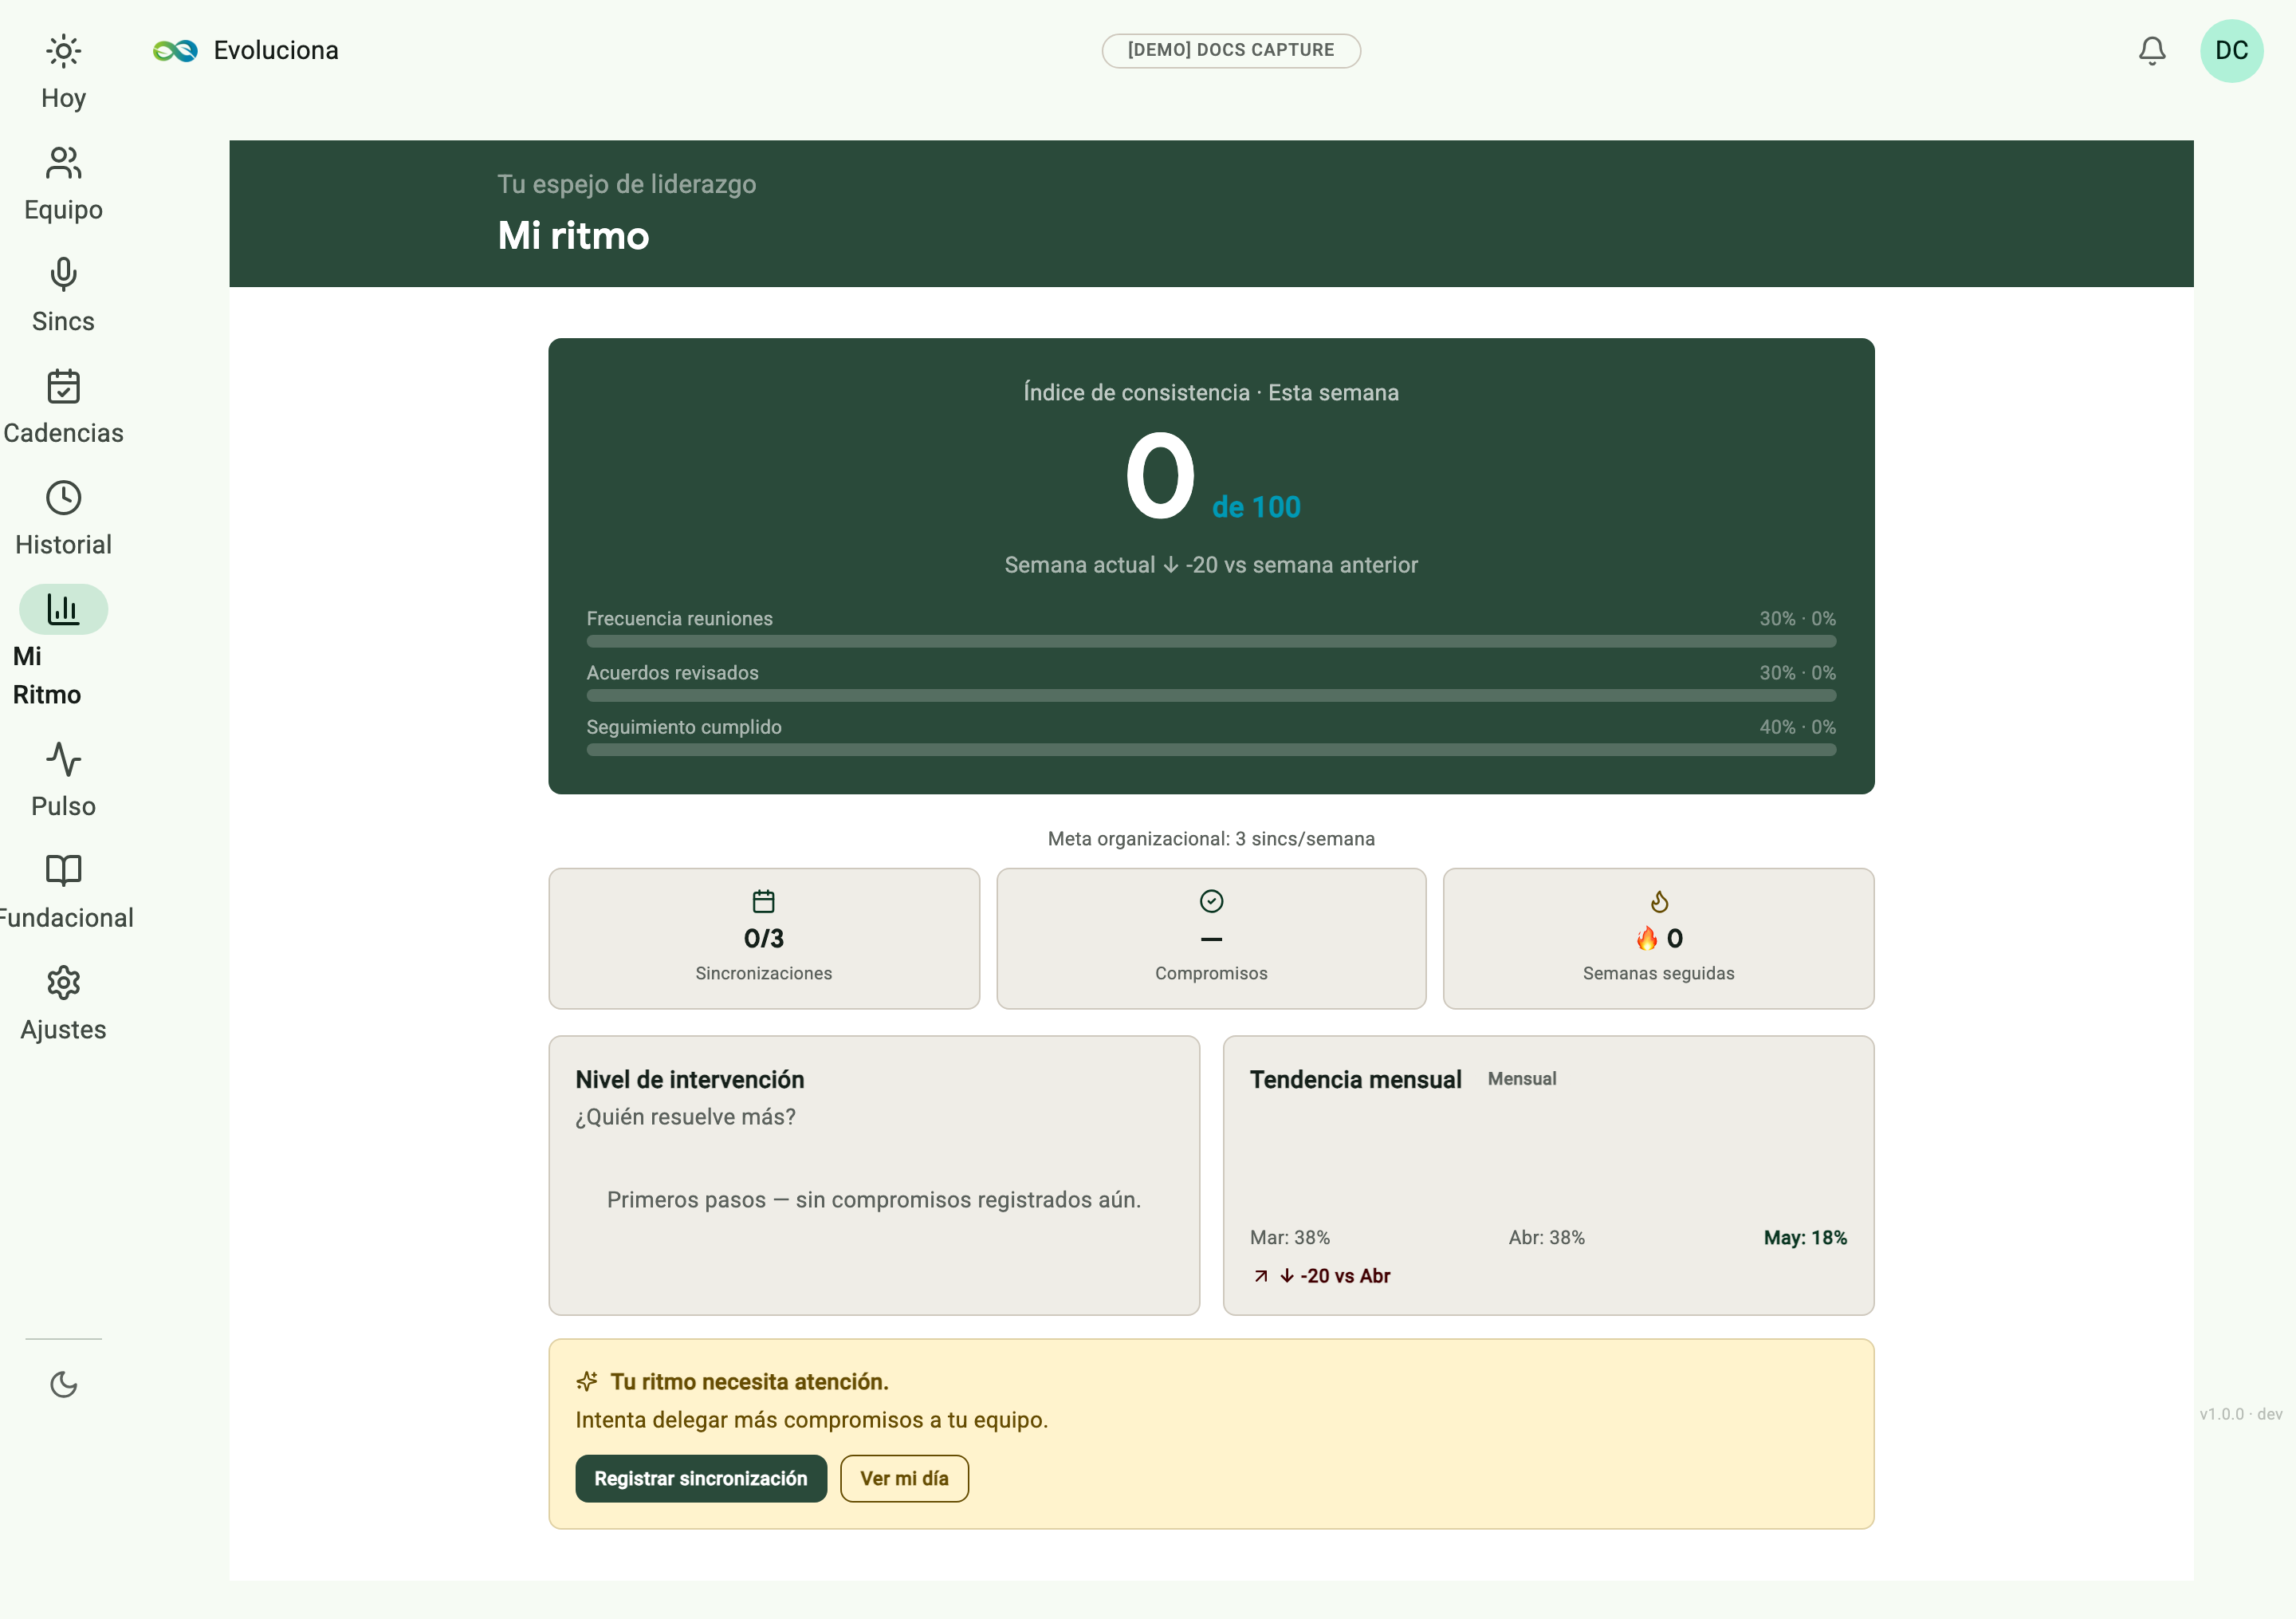Click the Frecuencia reuniones progress bar
The image size is (2296, 1619).
point(1211,641)
